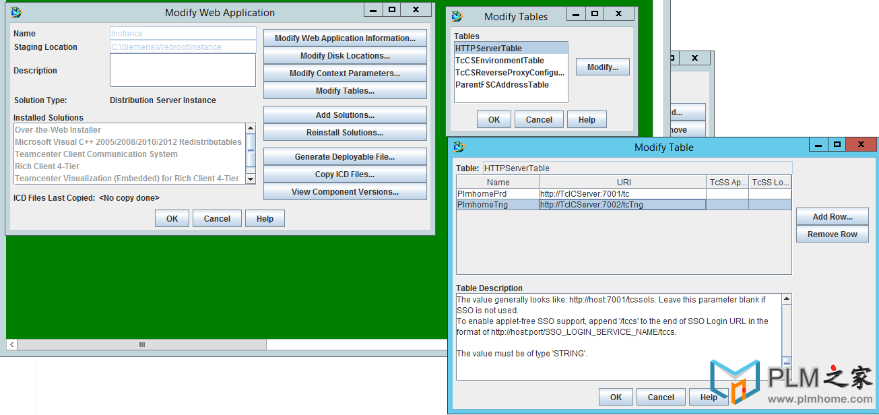
Task: Click the background horizontal scrollbar thumb
Action: (x=142, y=345)
